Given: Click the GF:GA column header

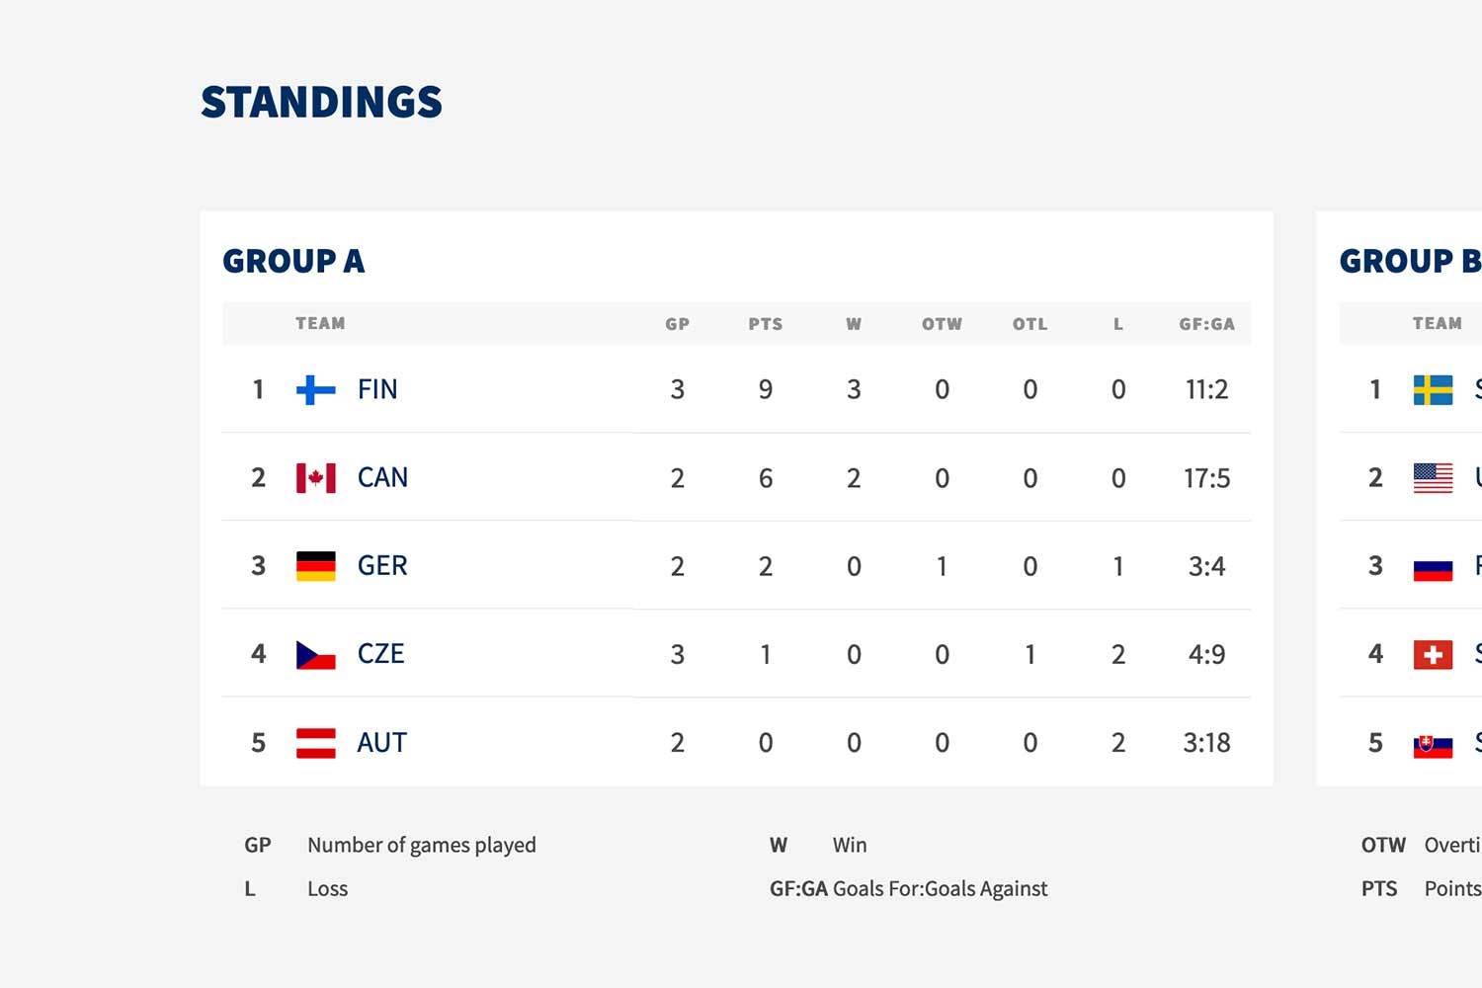Looking at the screenshot, I should (x=1206, y=324).
